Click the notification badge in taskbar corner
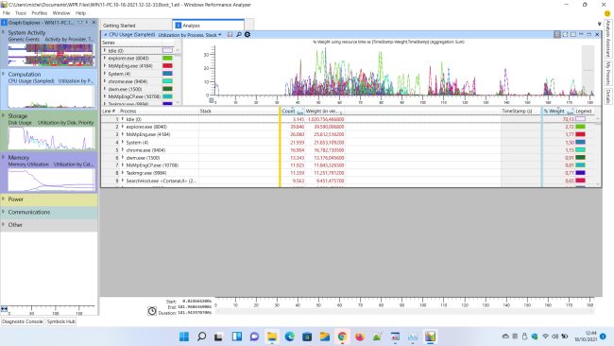614x346 pixels. [x=603, y=337]
